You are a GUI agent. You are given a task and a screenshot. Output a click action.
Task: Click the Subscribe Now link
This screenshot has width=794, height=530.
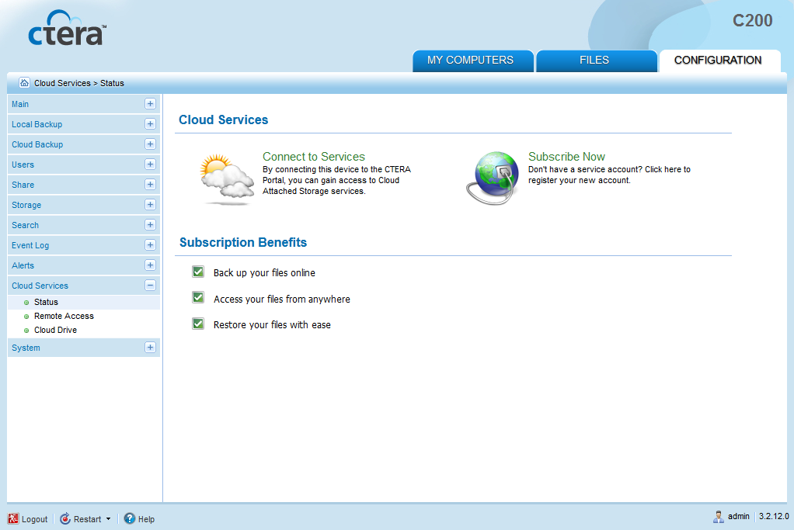pos(566,157)
